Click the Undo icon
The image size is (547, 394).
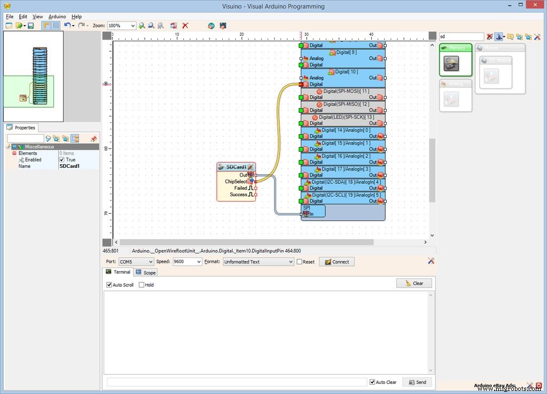(x=66, y=26)
